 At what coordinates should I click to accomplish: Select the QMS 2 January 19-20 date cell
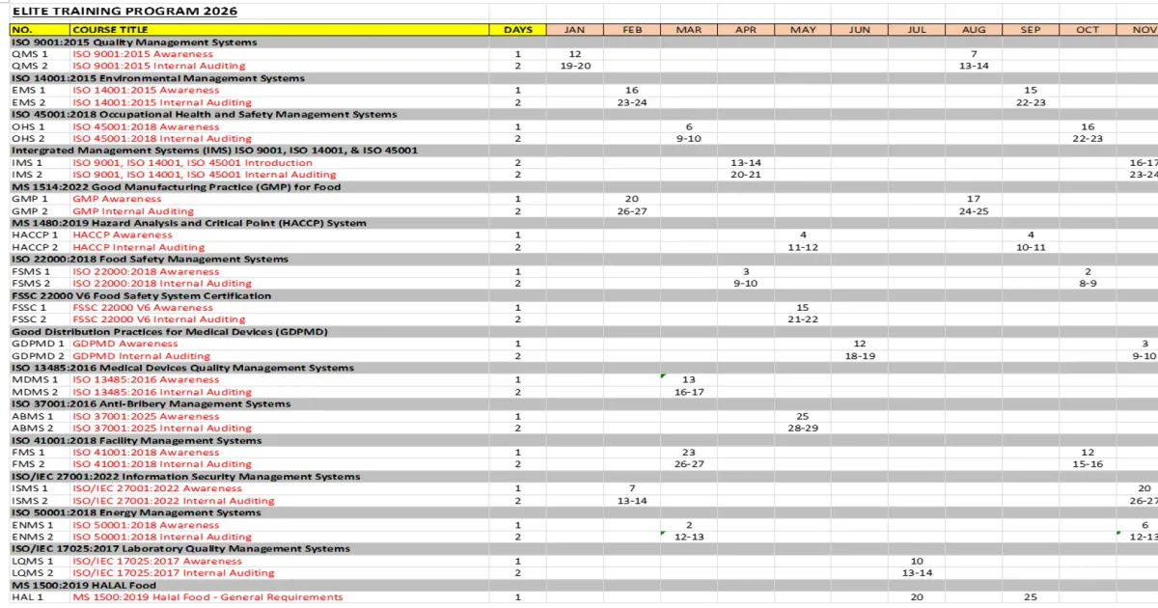pos(575,67)
